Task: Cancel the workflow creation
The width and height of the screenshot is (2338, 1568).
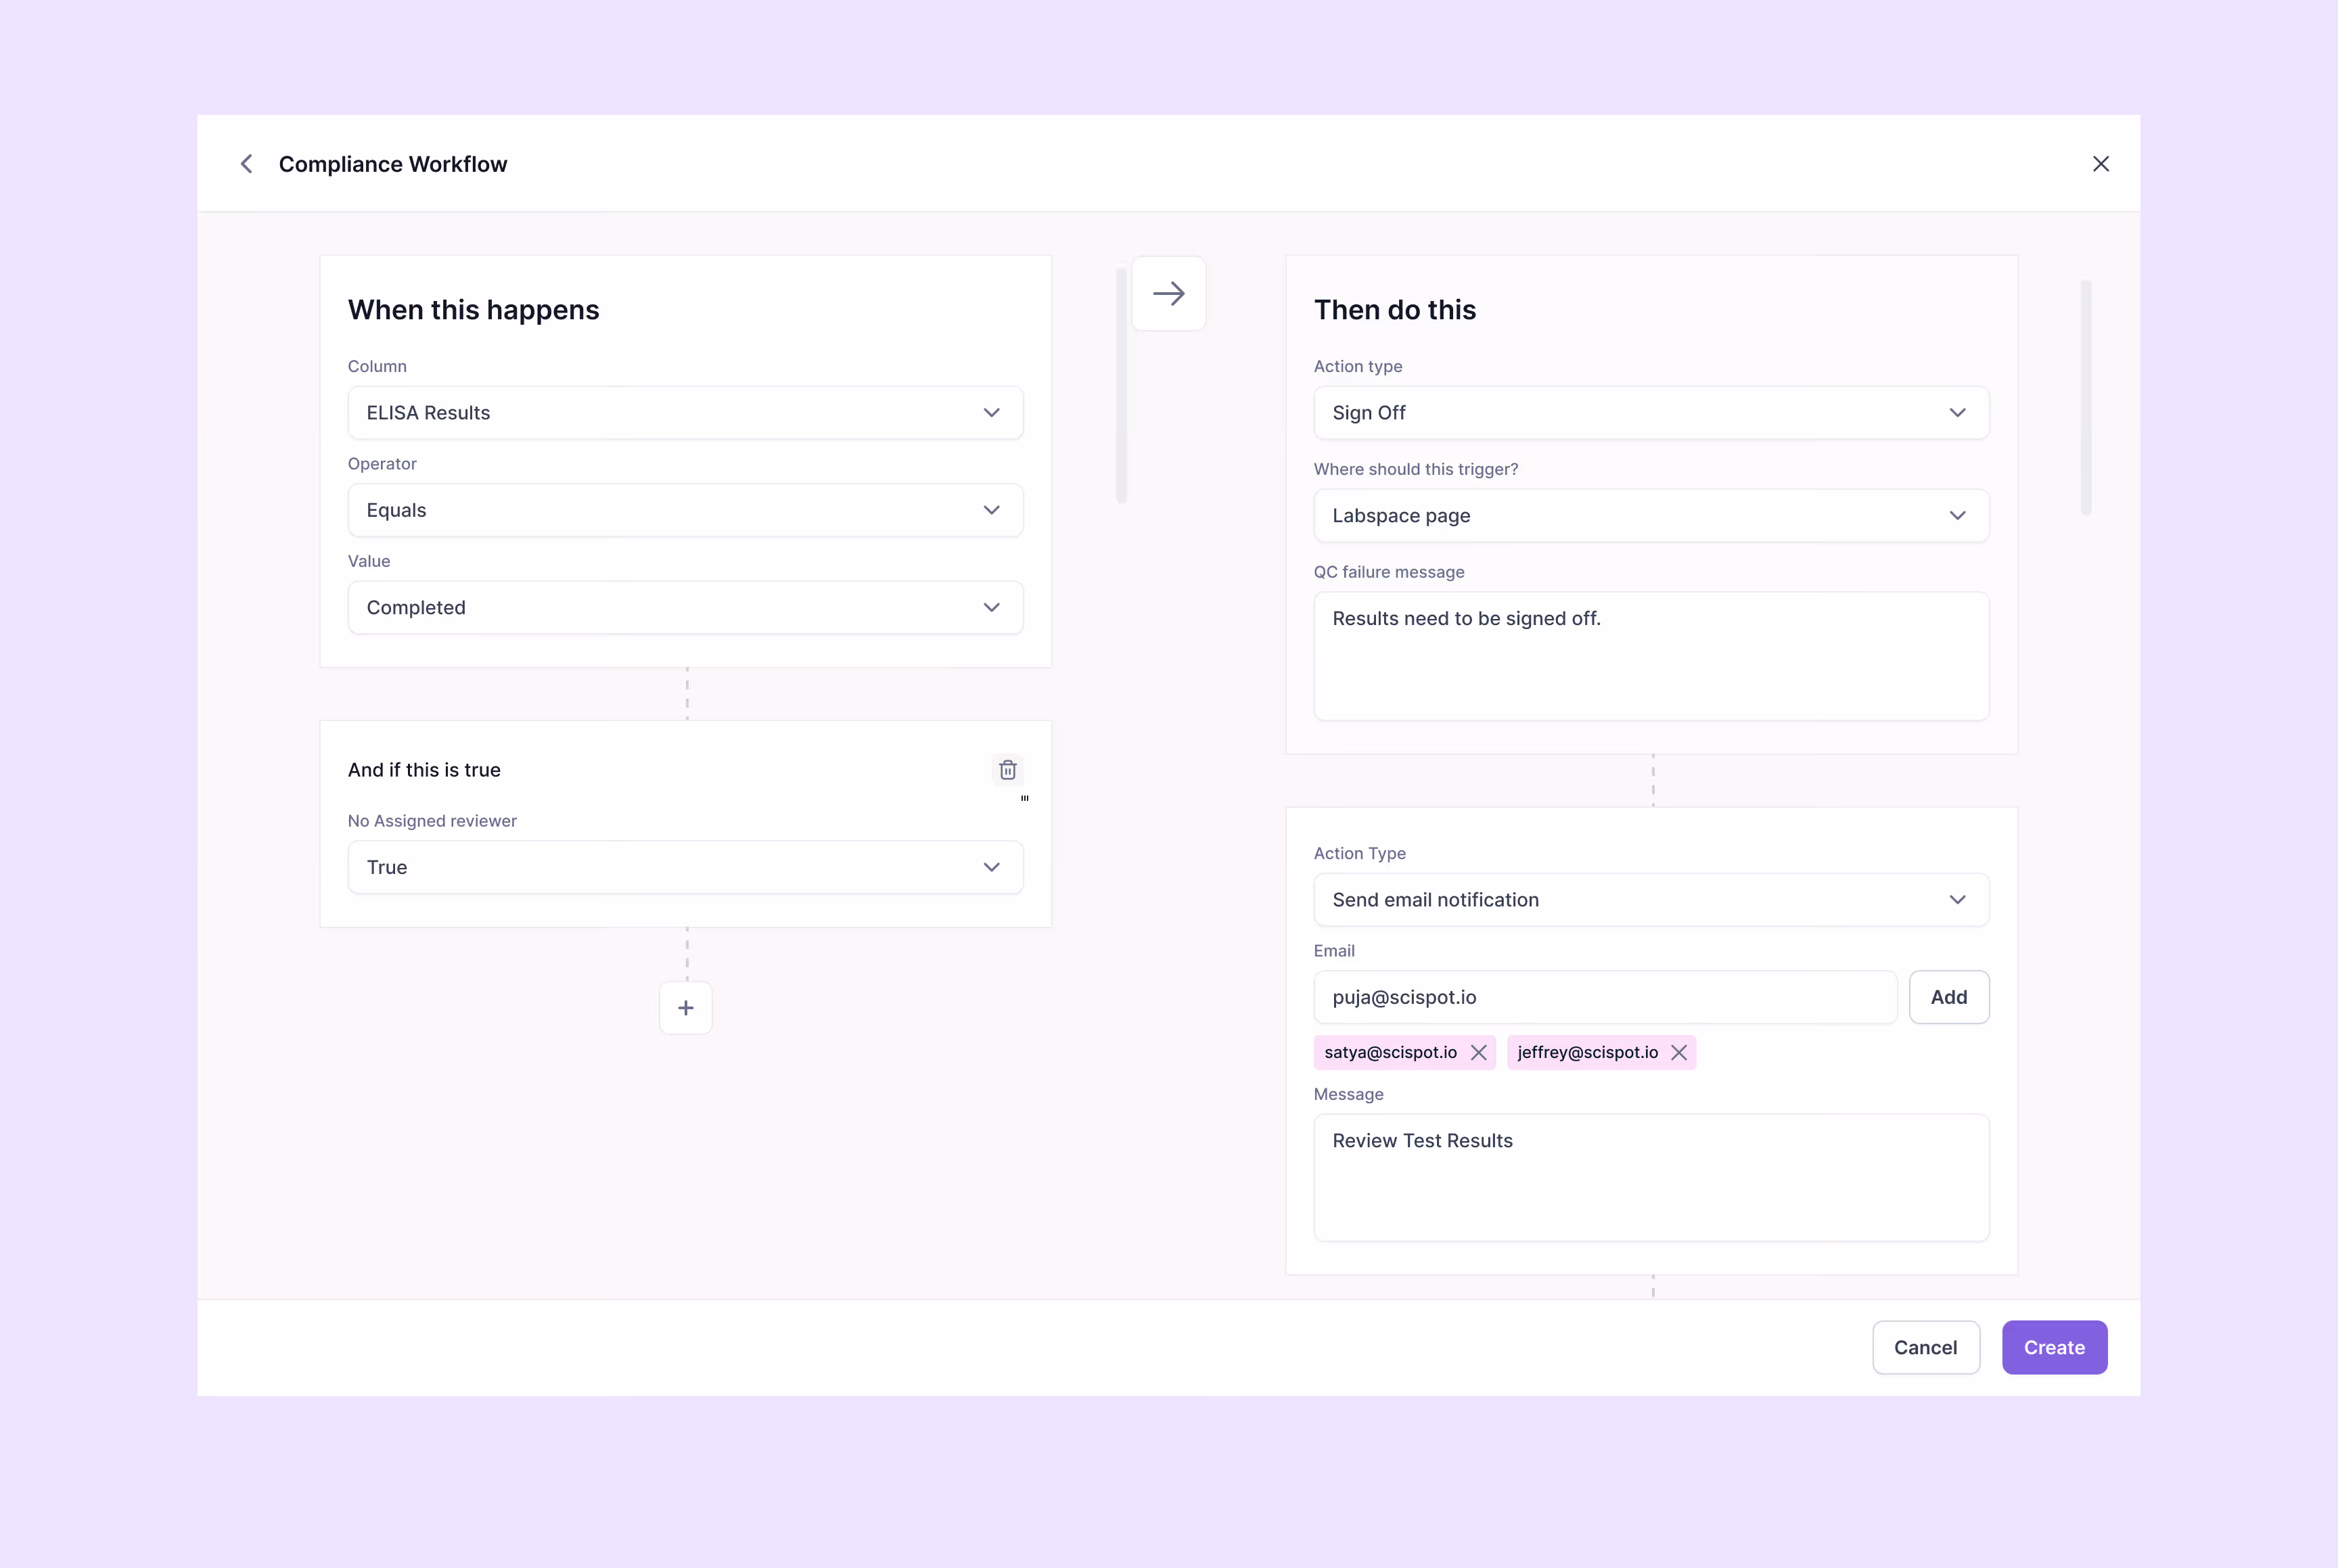Action: click(x=1926, y=1347)
